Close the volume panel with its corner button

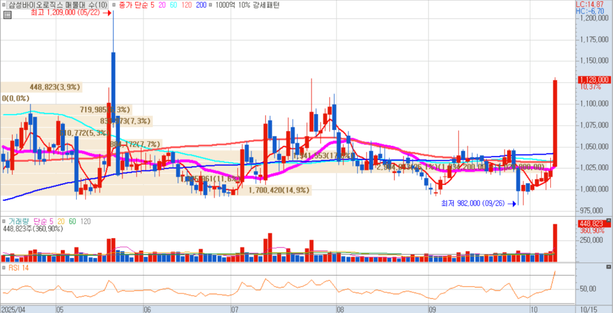pos(608,220)
